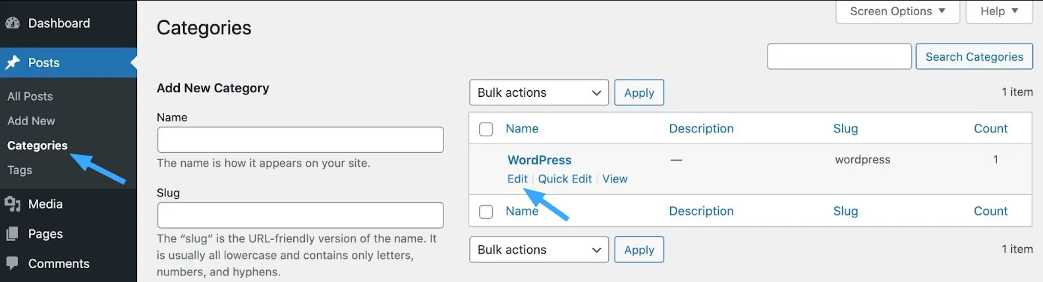Tick the select-all checkbox in table header
Viewport: 1043px width, 282px height.
click(x=486, y=129)
